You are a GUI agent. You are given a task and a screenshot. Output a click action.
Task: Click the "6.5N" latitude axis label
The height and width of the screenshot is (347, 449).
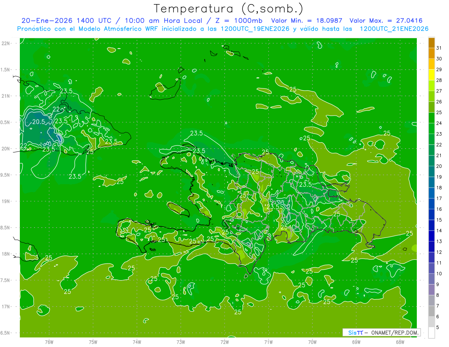click(x=6, y=333)
